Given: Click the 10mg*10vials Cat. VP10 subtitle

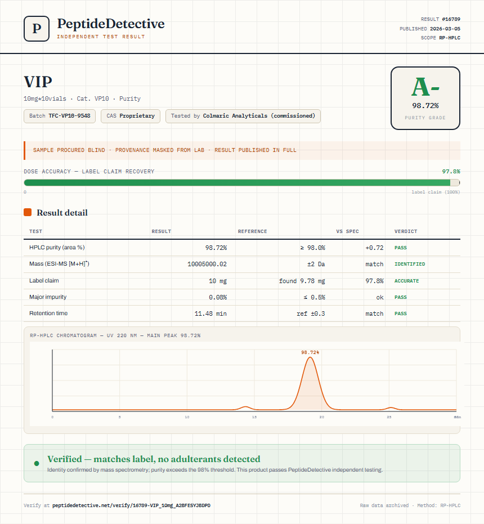Looking at the screenshot, I should [x=82, y=98].
